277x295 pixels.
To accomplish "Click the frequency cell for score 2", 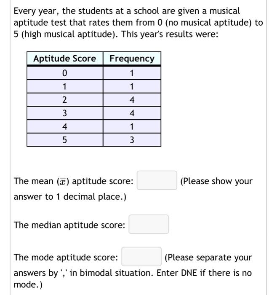I will pos(132,100).
